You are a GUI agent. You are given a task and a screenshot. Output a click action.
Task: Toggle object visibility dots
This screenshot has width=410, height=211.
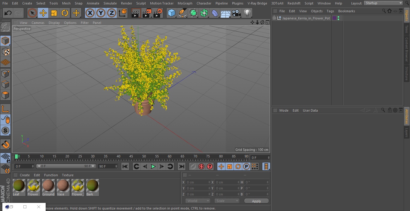point(338,18)
